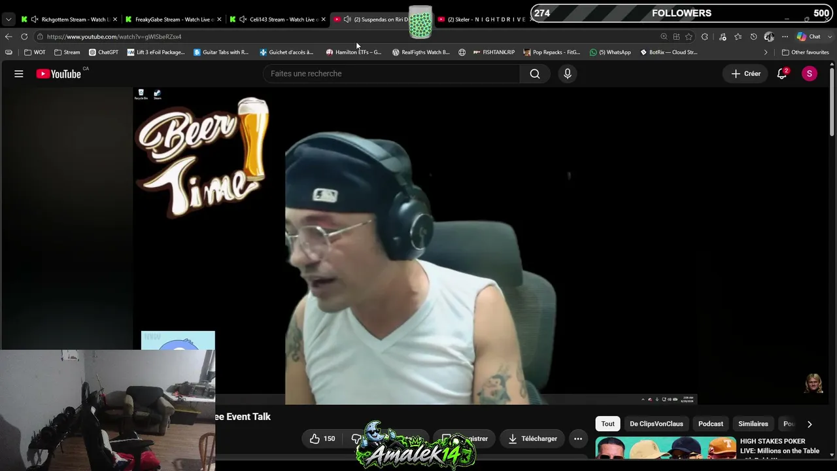Close the Richgottem Stream tab

[x=115, y=20]
